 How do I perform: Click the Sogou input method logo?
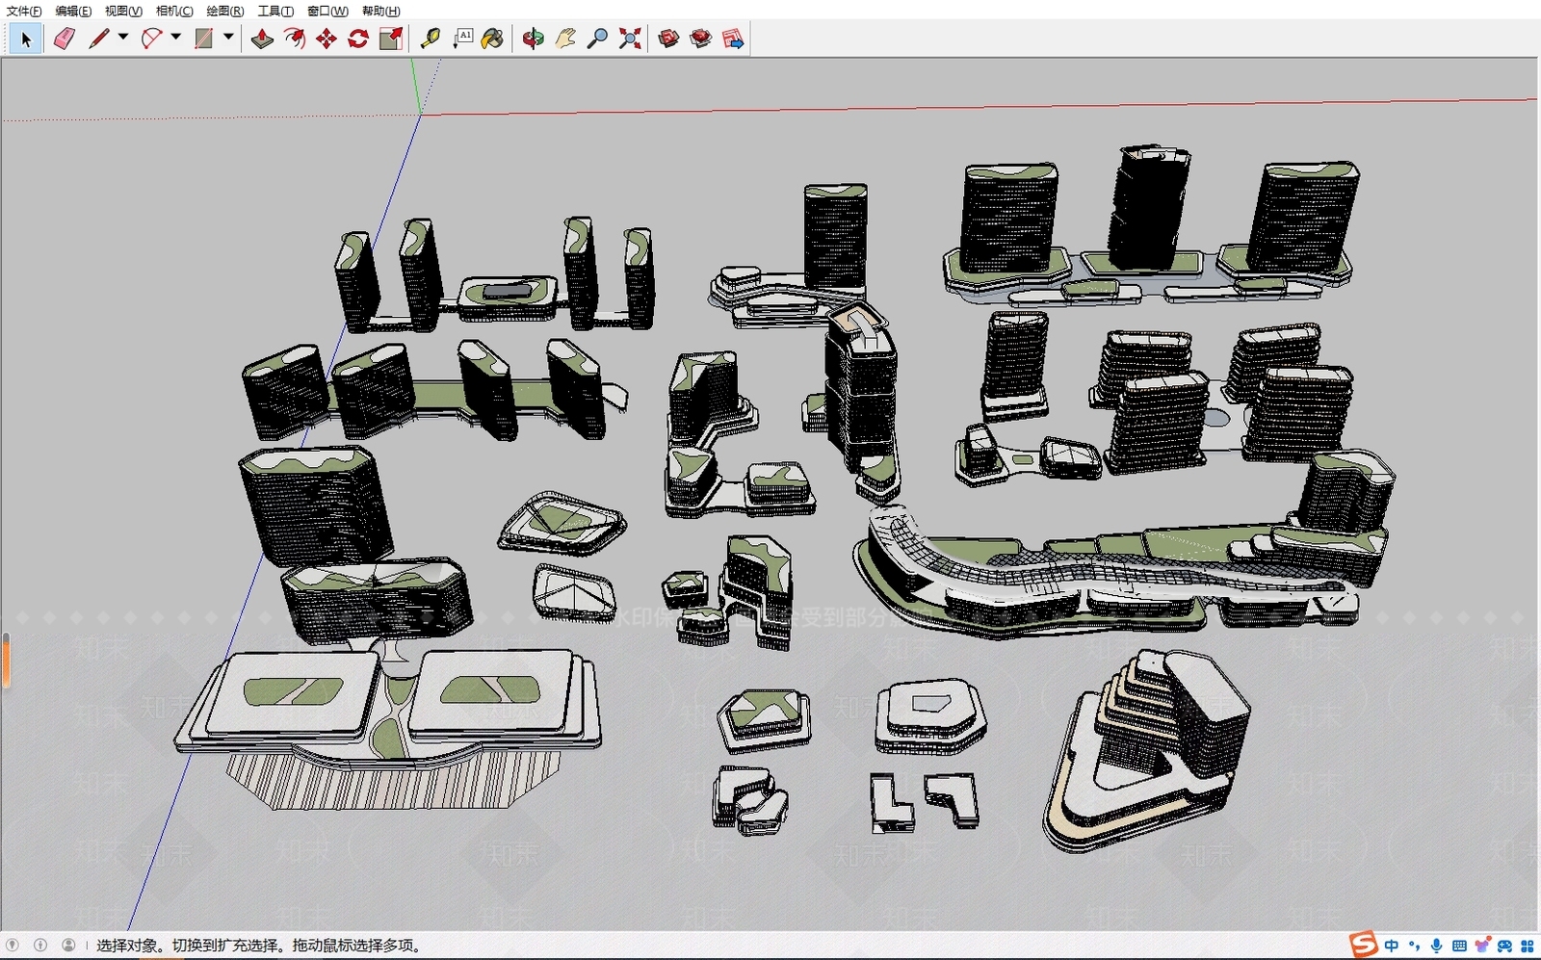[1363, 945]
